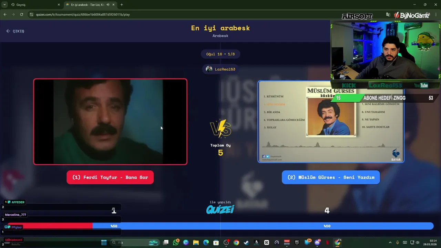Open the Windows Start menu
Screen dimensions: 441x248
click(104, 242)
